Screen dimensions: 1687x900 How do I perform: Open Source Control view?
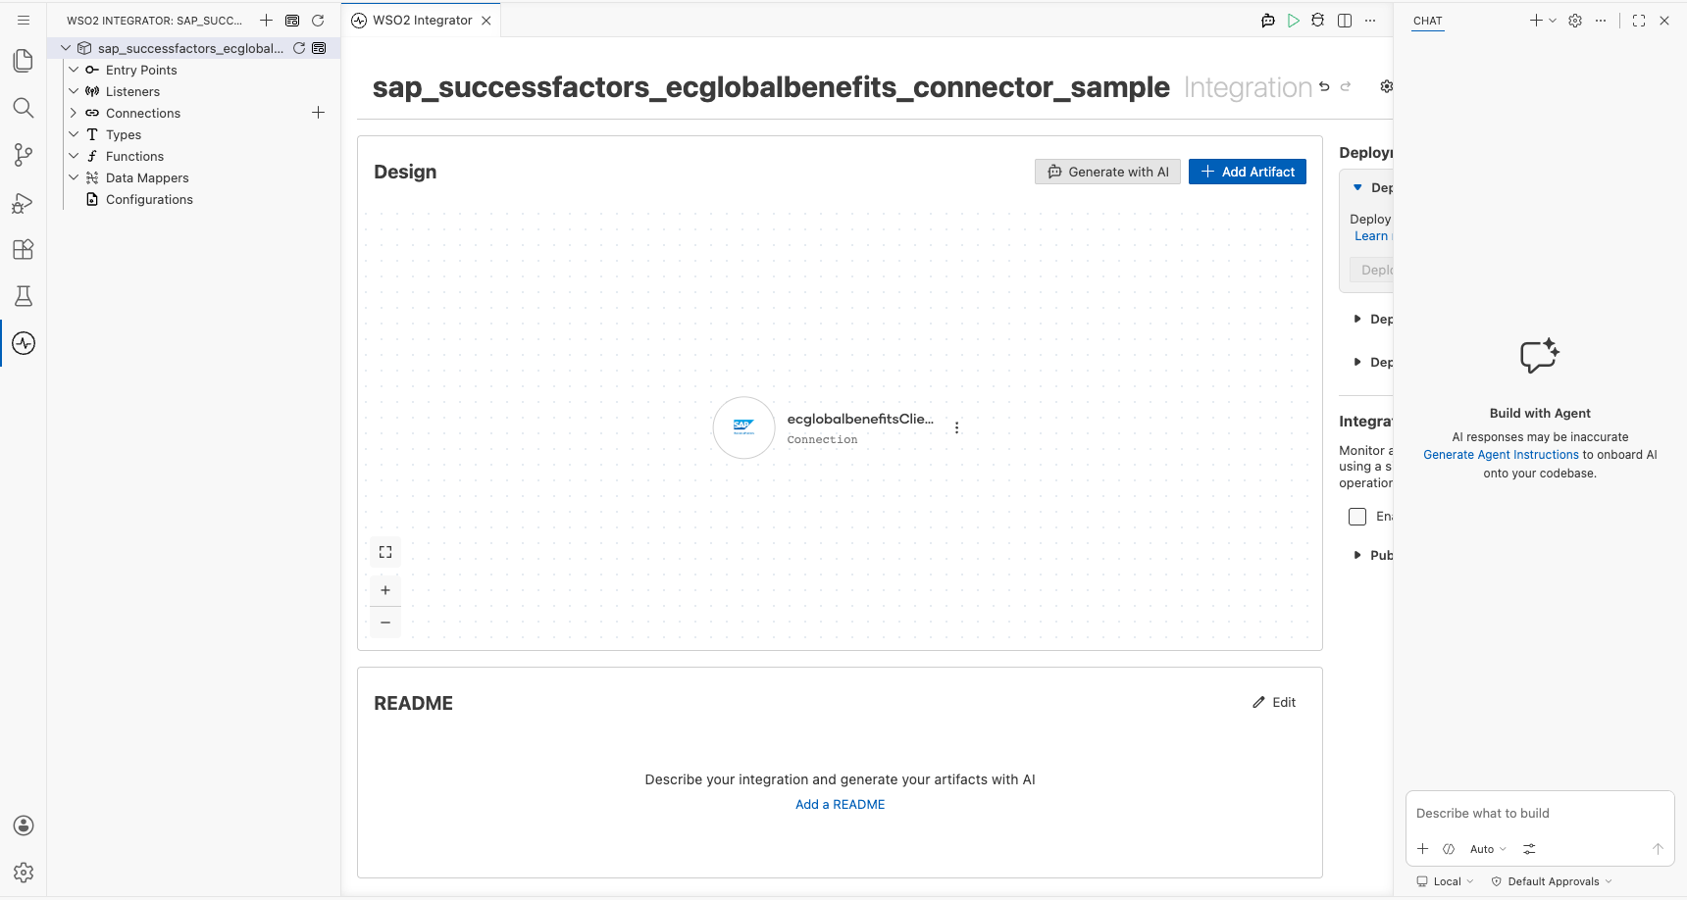point(24,155)
